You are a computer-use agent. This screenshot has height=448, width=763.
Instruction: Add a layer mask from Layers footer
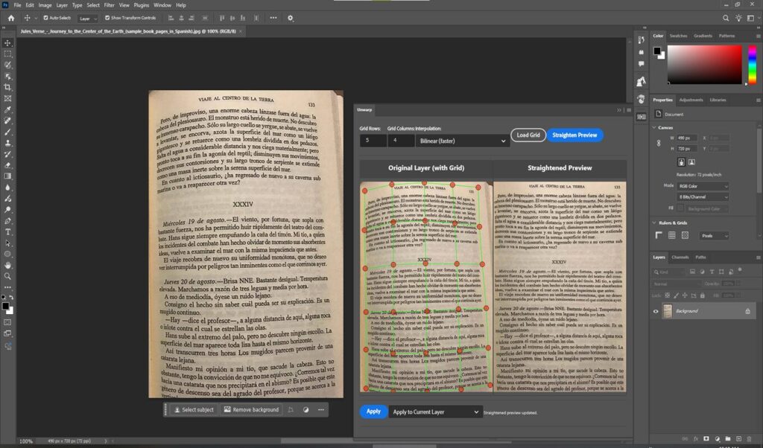tap(706, 439)
